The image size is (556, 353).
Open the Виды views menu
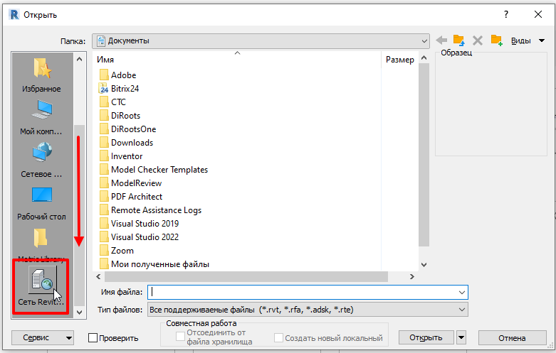coord(528,40)
